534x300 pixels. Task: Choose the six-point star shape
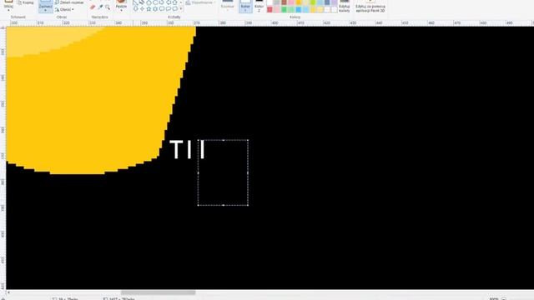point(155,9)
